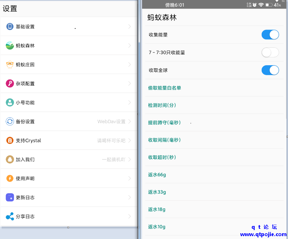Disable the 收集能量 switch

pyautogui.click(x=270, y=35)
